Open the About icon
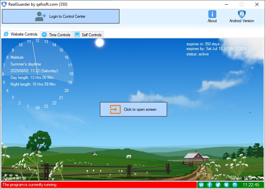Screen dimensions: 265x189 (212, 14)
